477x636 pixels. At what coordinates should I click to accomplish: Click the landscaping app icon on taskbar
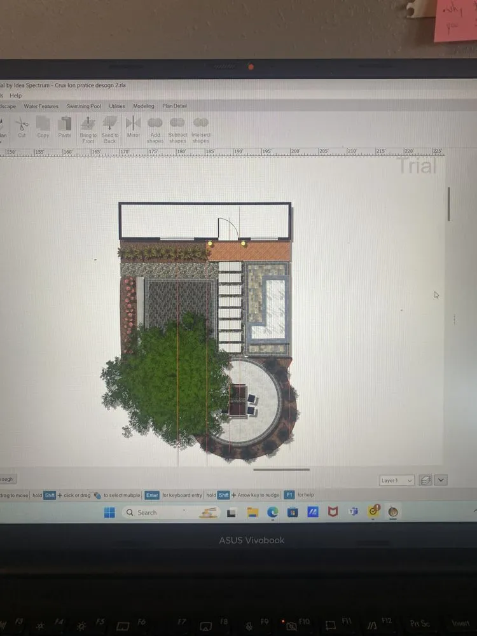392,512
